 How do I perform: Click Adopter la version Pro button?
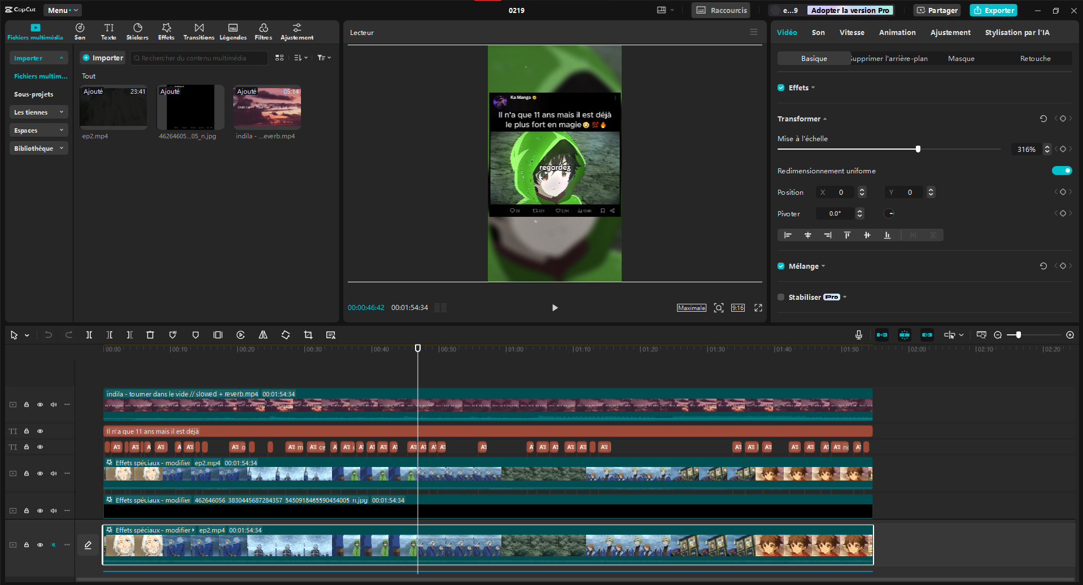pos(850,10)
